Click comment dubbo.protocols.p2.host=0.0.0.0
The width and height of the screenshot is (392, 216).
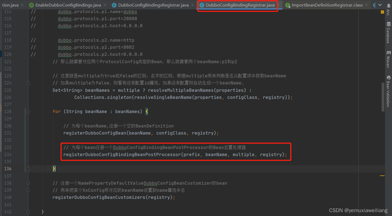(100, 54)
